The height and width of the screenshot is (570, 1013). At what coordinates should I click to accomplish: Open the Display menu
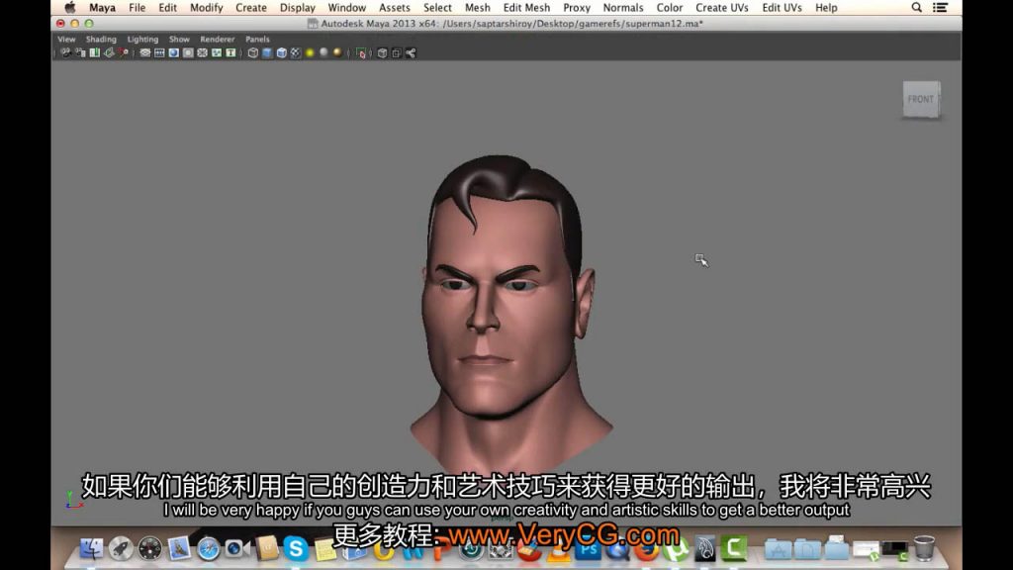(297, 8)
